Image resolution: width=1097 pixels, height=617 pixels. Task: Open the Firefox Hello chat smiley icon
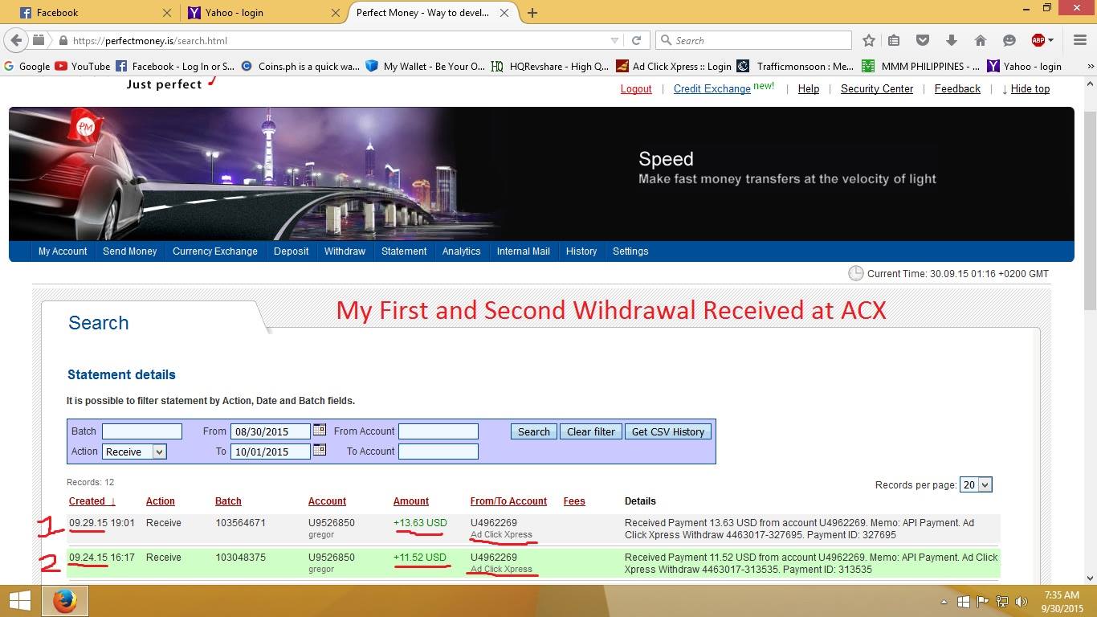tap(1009, 40)
